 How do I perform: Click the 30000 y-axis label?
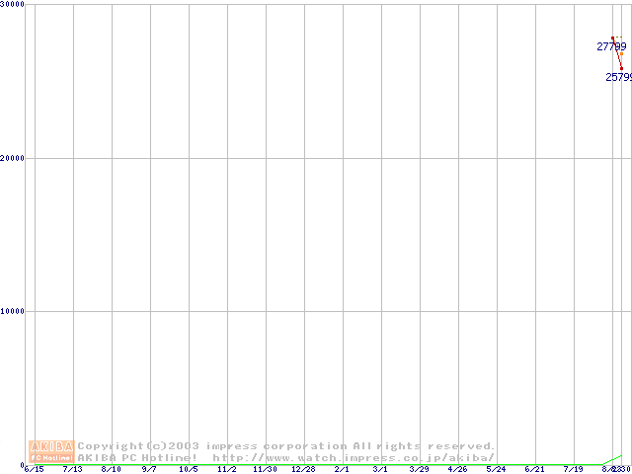[13, 5]
